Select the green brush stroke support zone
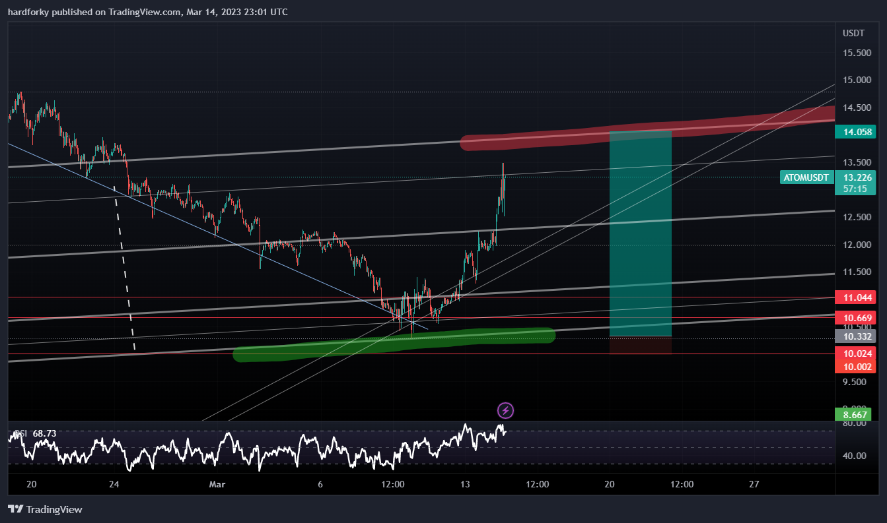 (394, 345)
